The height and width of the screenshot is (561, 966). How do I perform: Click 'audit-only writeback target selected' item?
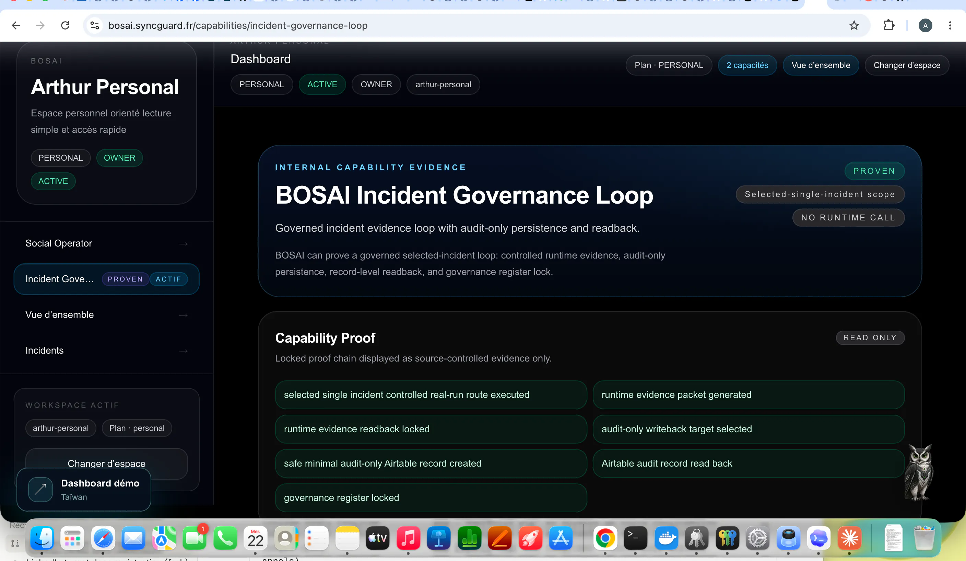[749, 429]
